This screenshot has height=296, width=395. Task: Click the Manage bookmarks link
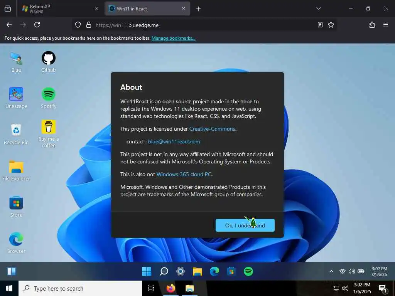click(173, 38)
